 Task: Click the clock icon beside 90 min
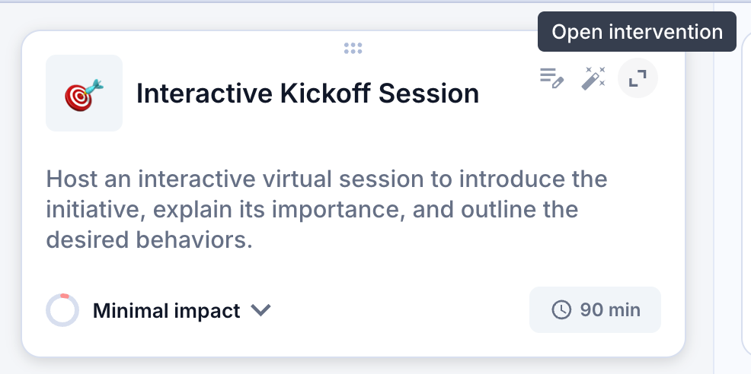pyautogui.click(x=561, y=310)
